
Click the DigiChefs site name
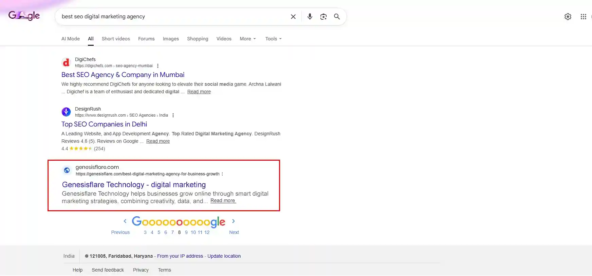click(x=85, y=59)
